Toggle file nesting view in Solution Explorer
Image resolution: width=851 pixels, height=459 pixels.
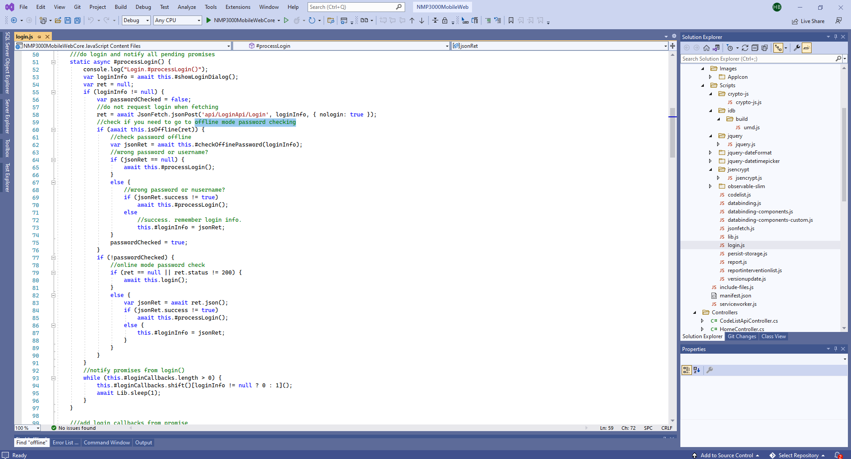pyautogui.click(x=778, y=48)
